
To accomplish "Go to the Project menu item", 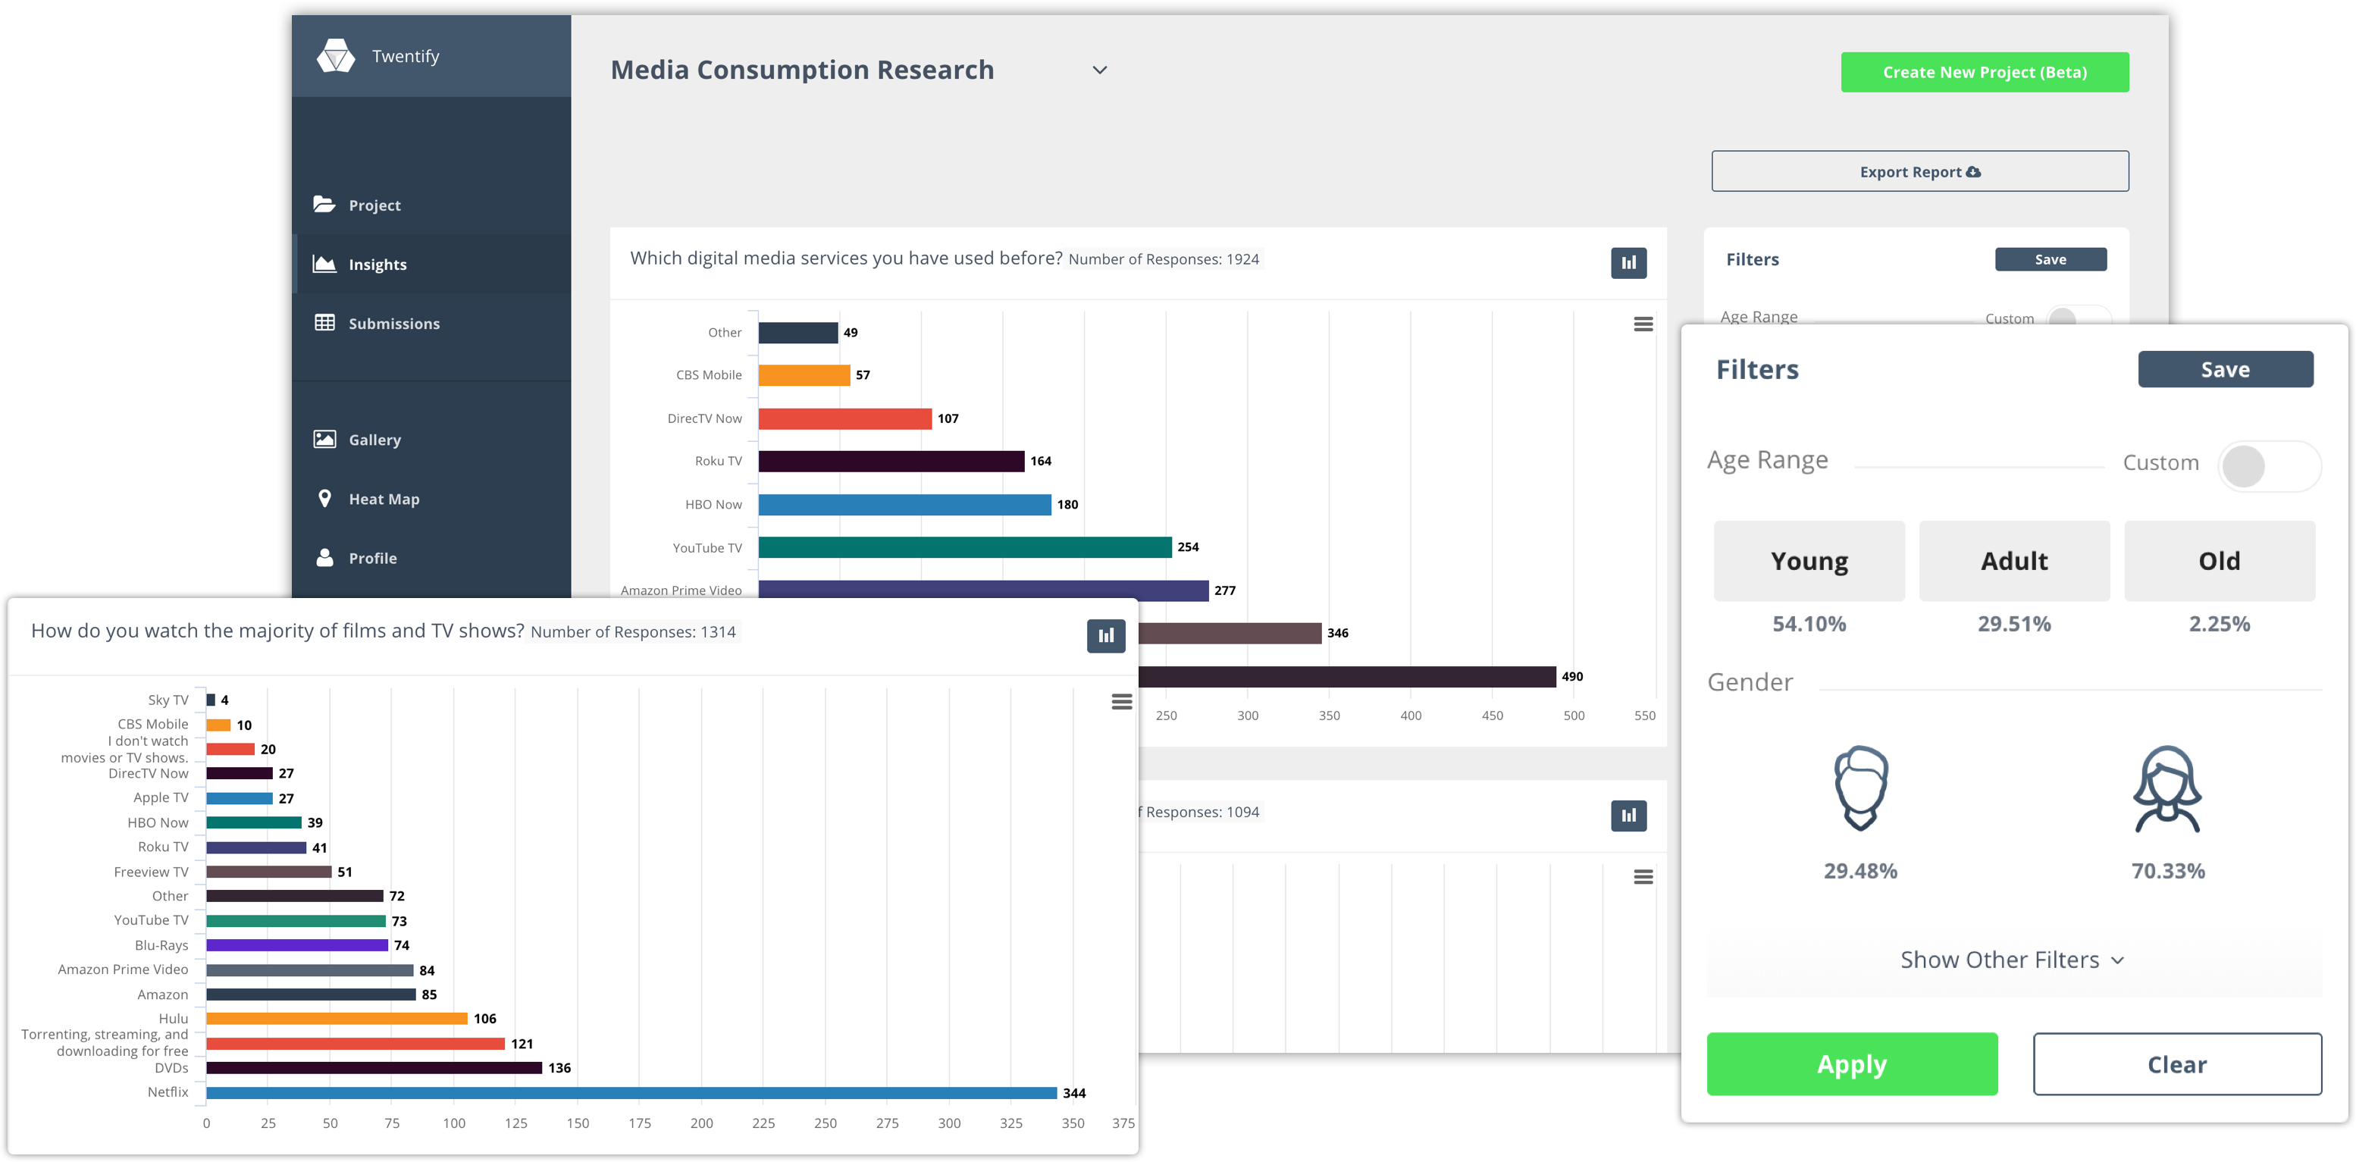I will 431,205.
